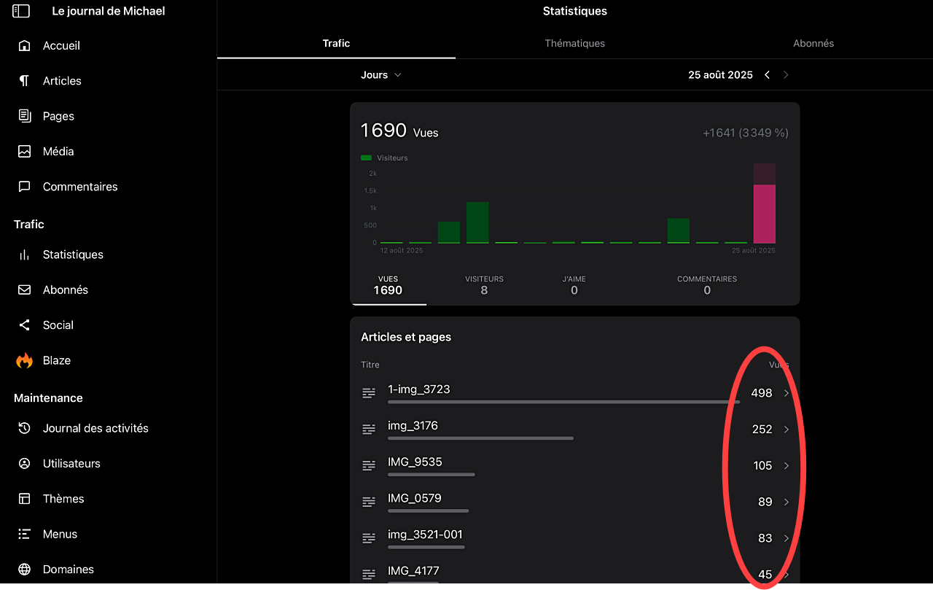Click the Journal des activités history icon
933x590 pixels.
pyautogui.click(x=24, y=428)
